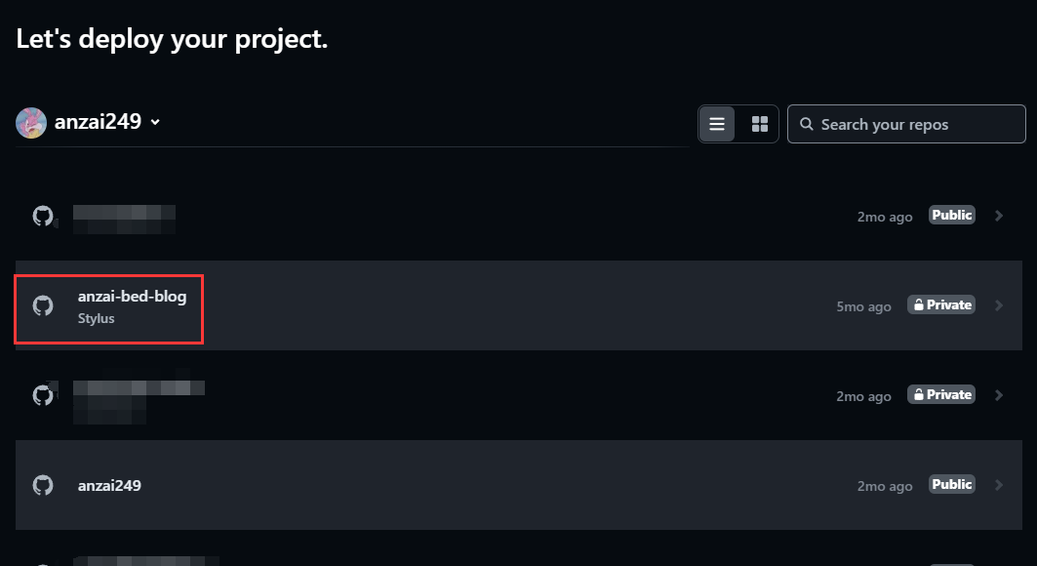
Task: Expand anzai-bed-blog row chevron arrow
Action: (998, 305)
